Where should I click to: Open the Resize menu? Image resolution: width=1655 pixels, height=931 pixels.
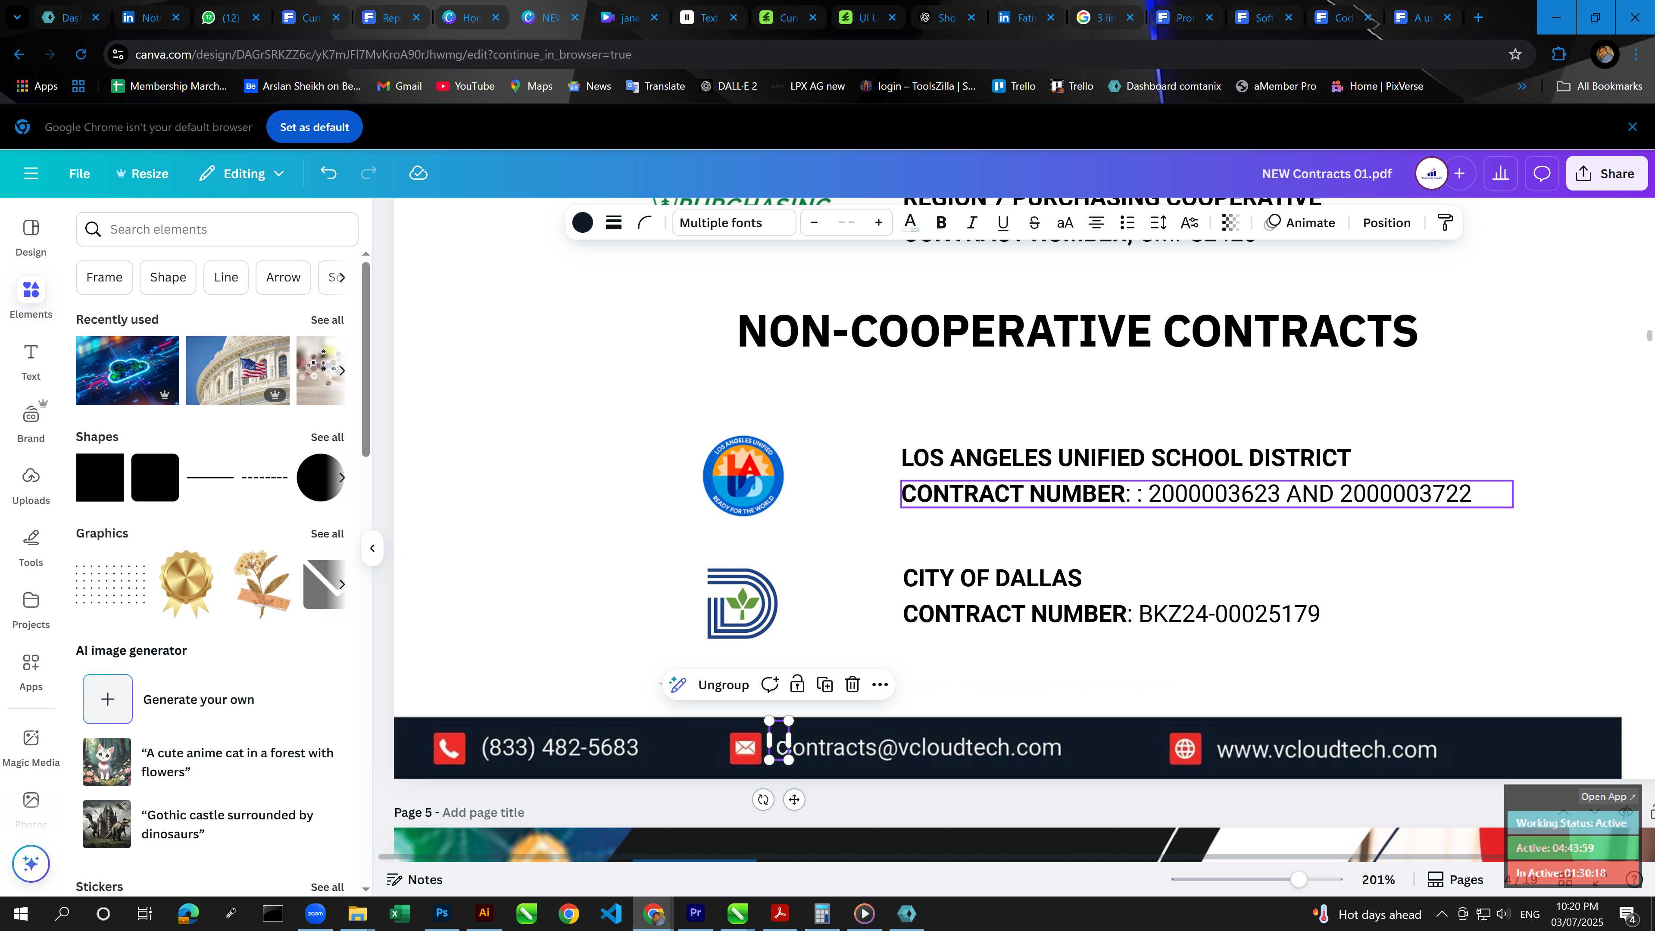point(142,173)
